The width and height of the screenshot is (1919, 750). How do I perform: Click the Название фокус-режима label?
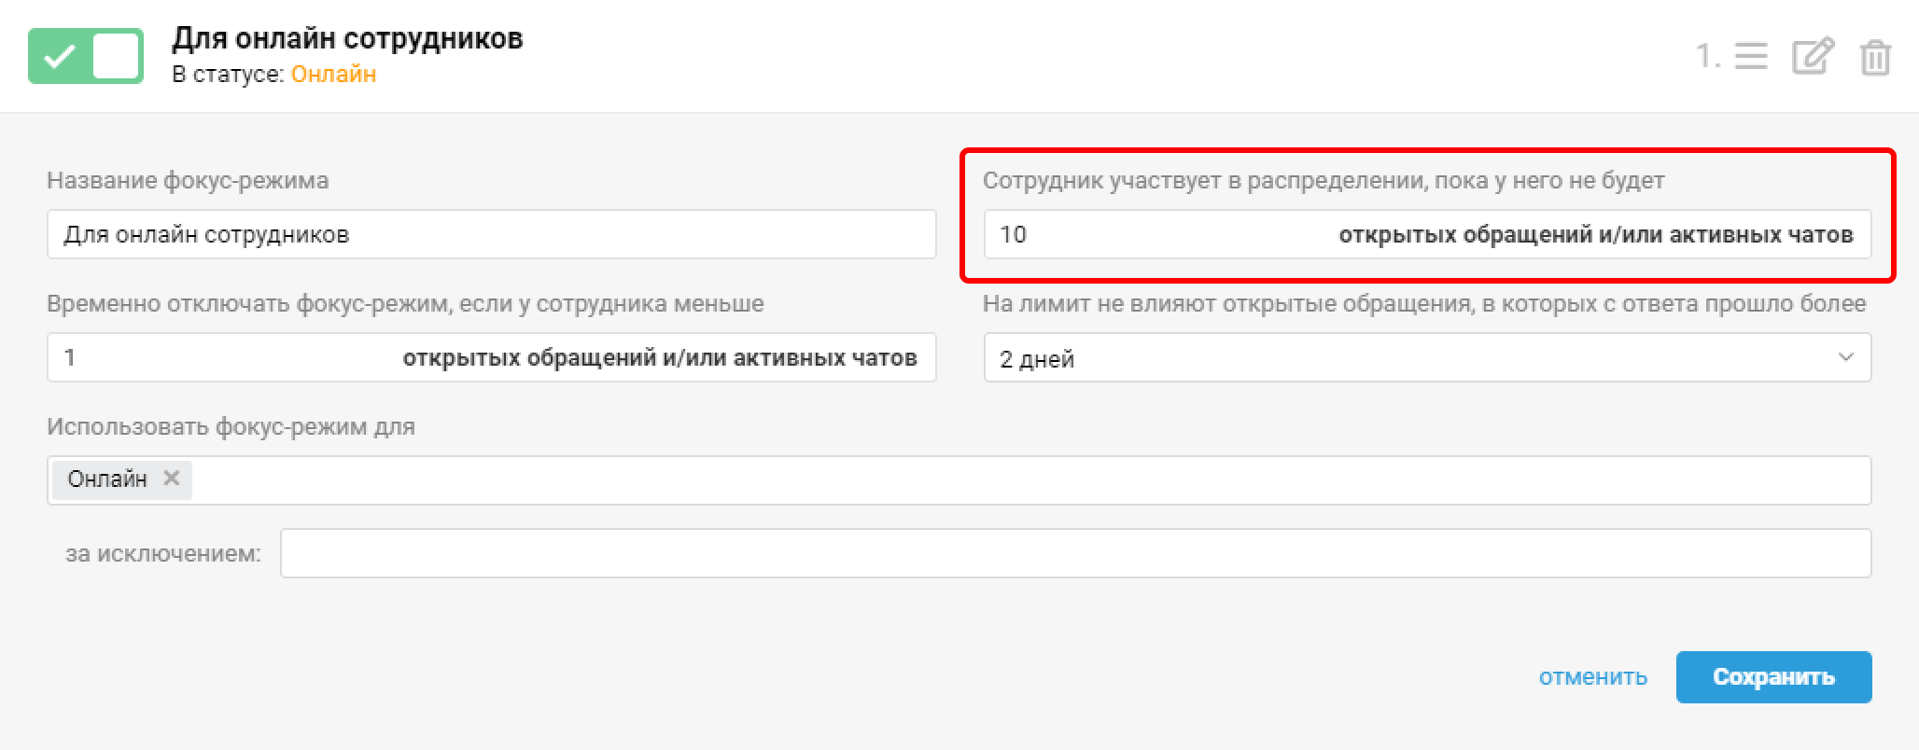(x=188, y=180)
